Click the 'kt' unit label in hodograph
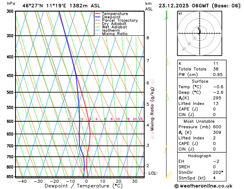Screen dimensions: 244x189 click(180, 14)
